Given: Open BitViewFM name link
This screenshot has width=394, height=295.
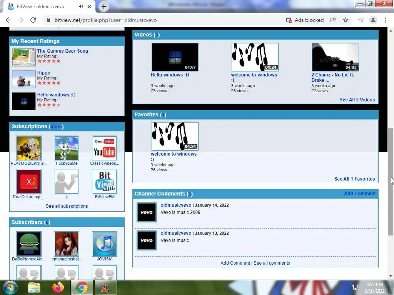Looking at the screenshot, I should [x=105, y=197].
